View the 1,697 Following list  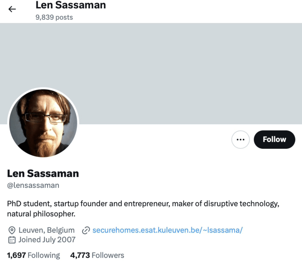tap(34, 255)
